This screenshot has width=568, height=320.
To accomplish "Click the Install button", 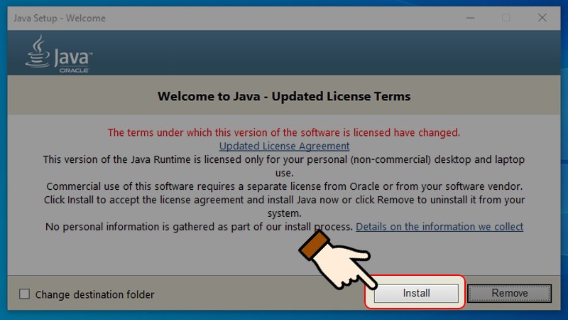I will coord(416,293).
